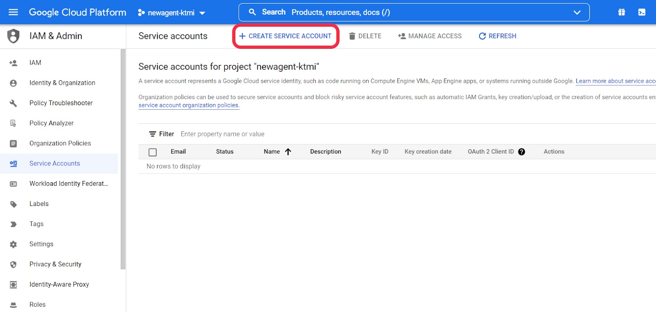
Task: Click the DELETE button label
Action: (x=370, y=36)
